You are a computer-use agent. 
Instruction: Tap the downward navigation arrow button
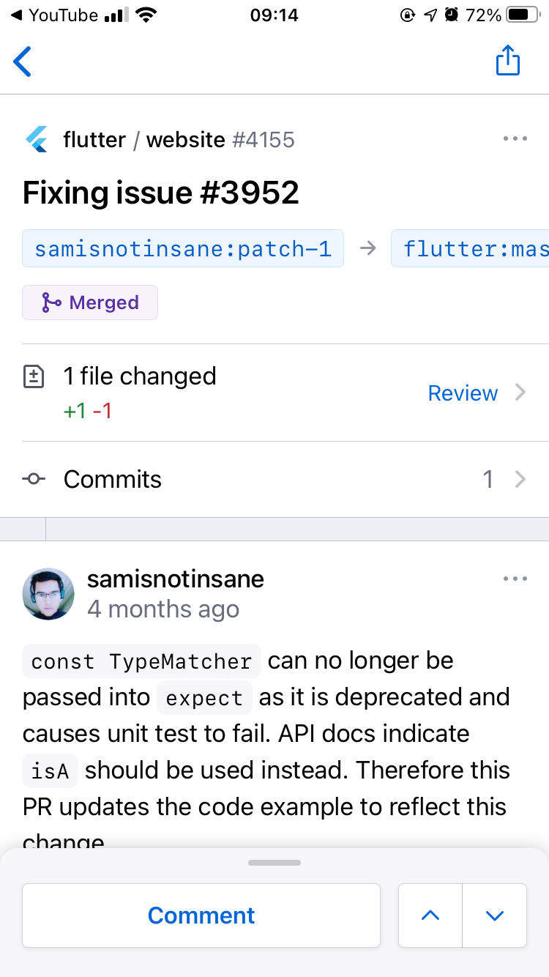point(495,915)
